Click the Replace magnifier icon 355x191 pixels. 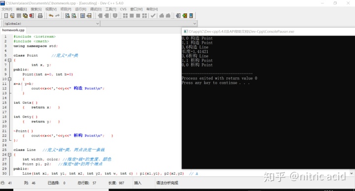point(74,16)
